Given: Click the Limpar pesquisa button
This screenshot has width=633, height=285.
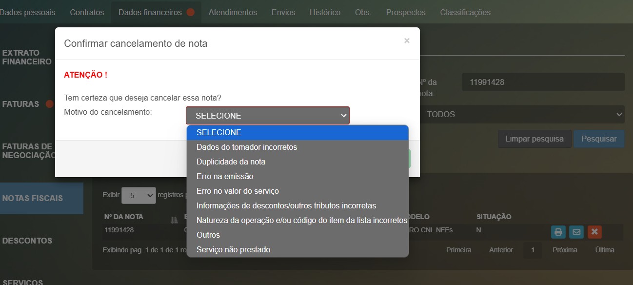Looking at the screenshot, I should [534, 139].
